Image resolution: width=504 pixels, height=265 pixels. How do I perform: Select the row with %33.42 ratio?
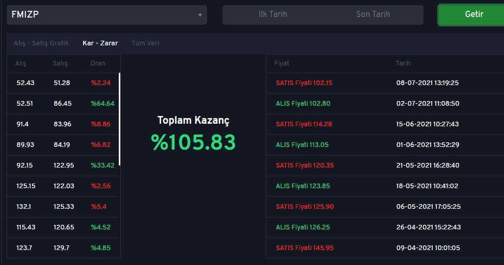click(x=64, y=165)
